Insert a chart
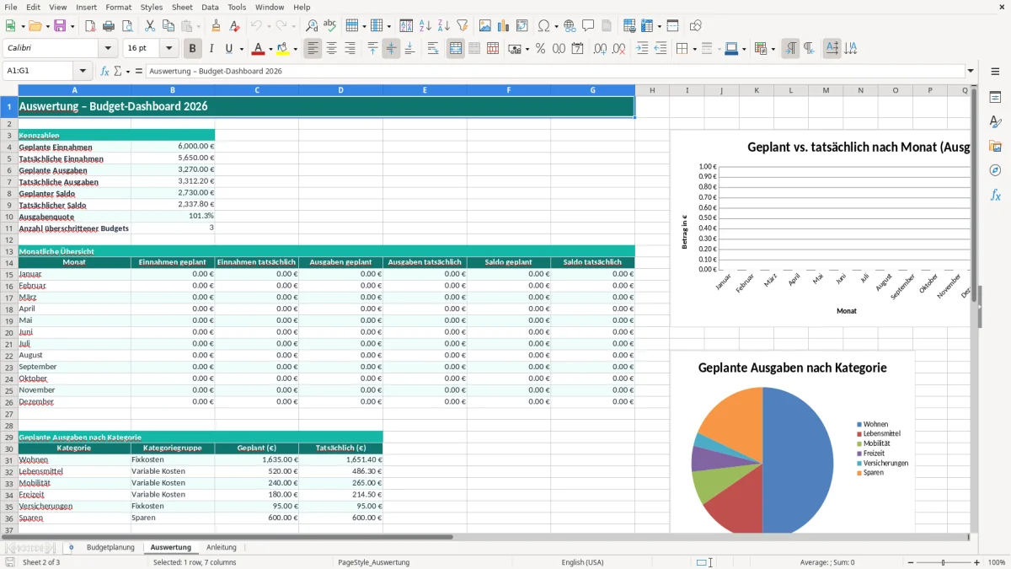Image resolution: width=1011 pixels, height=569 pixels. click(x=504, y=26)
